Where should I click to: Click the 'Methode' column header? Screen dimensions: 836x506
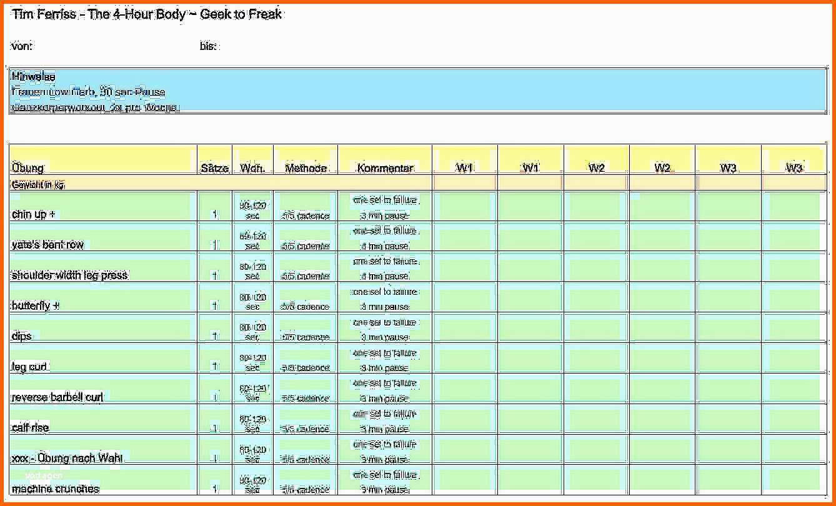point(306,160)
